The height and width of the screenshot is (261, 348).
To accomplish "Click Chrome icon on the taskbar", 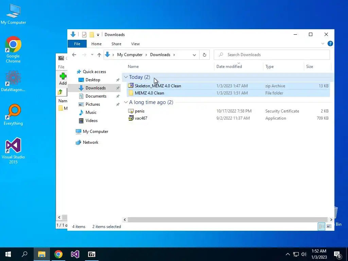I will (58, 254).
